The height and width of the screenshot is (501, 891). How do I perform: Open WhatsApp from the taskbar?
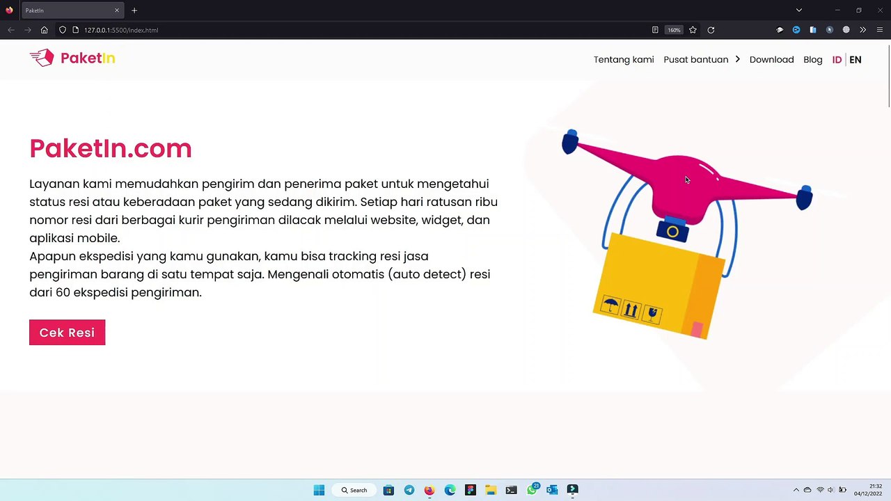click(x=533, y=490)
